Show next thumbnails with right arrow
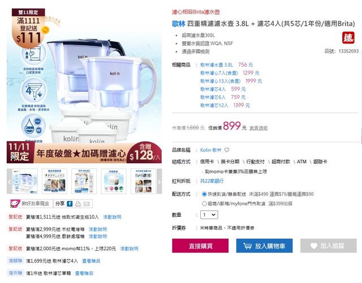This screenshot has width=362, height=283. pos(160,181)
